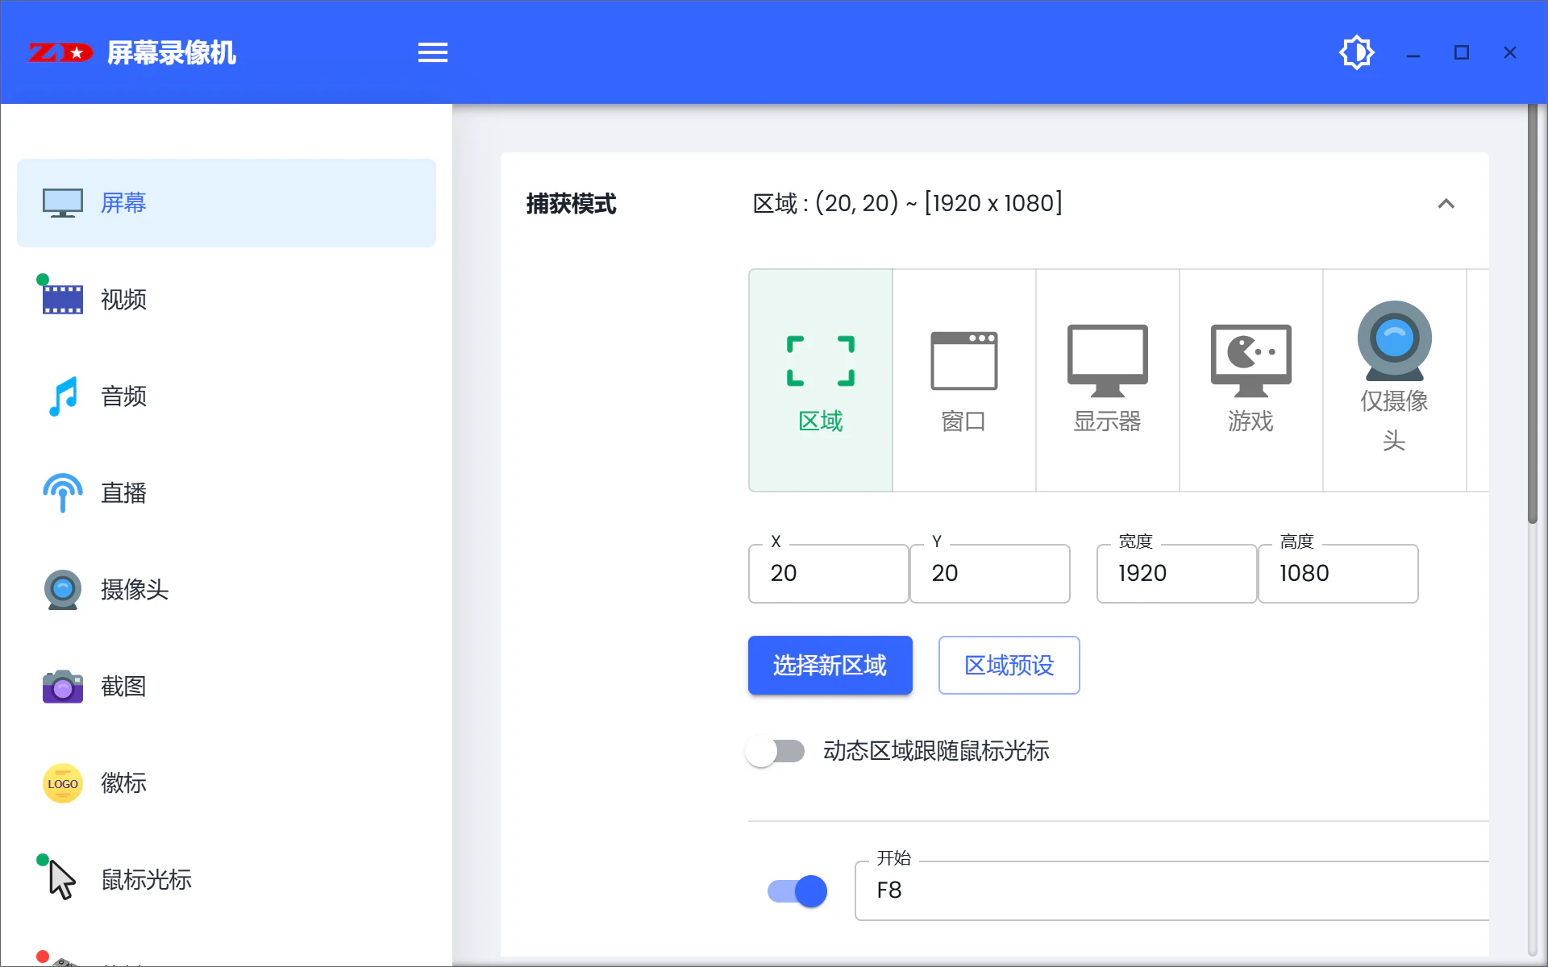Image resolution: width=1548 pixels, height=967 pixels.
Task: Open the hamburger menu
Action: [432, 53]
